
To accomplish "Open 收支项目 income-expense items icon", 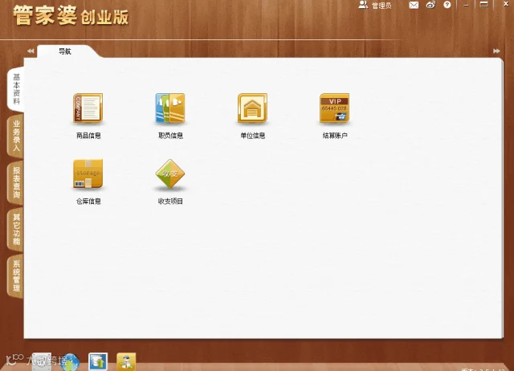I will coord(170,173).
